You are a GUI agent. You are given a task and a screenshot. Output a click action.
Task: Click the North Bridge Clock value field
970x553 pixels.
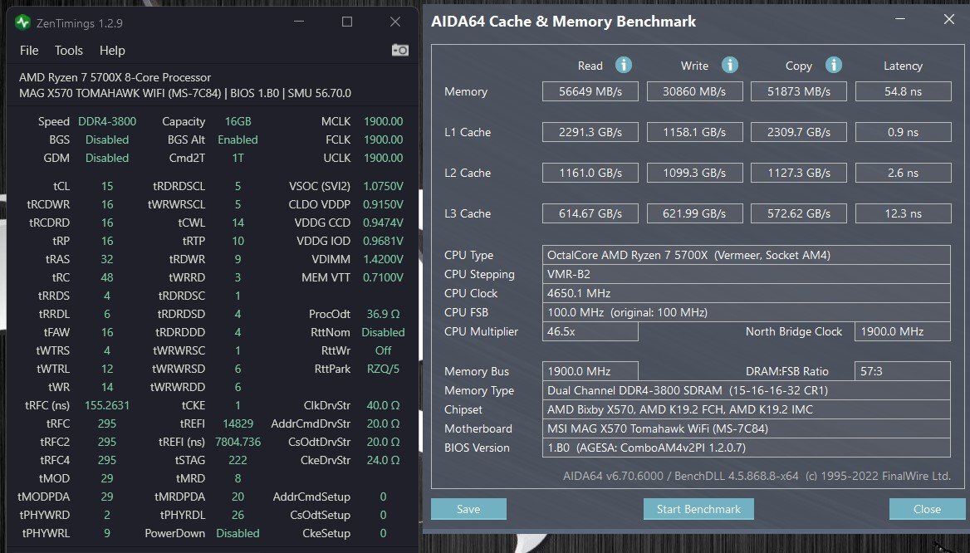903,331
